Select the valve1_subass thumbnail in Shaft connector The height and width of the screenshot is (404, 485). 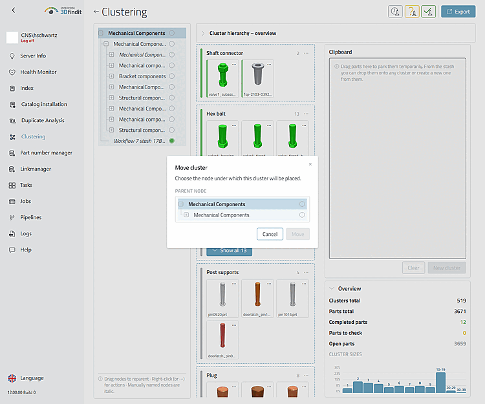[x=222, y=78]
